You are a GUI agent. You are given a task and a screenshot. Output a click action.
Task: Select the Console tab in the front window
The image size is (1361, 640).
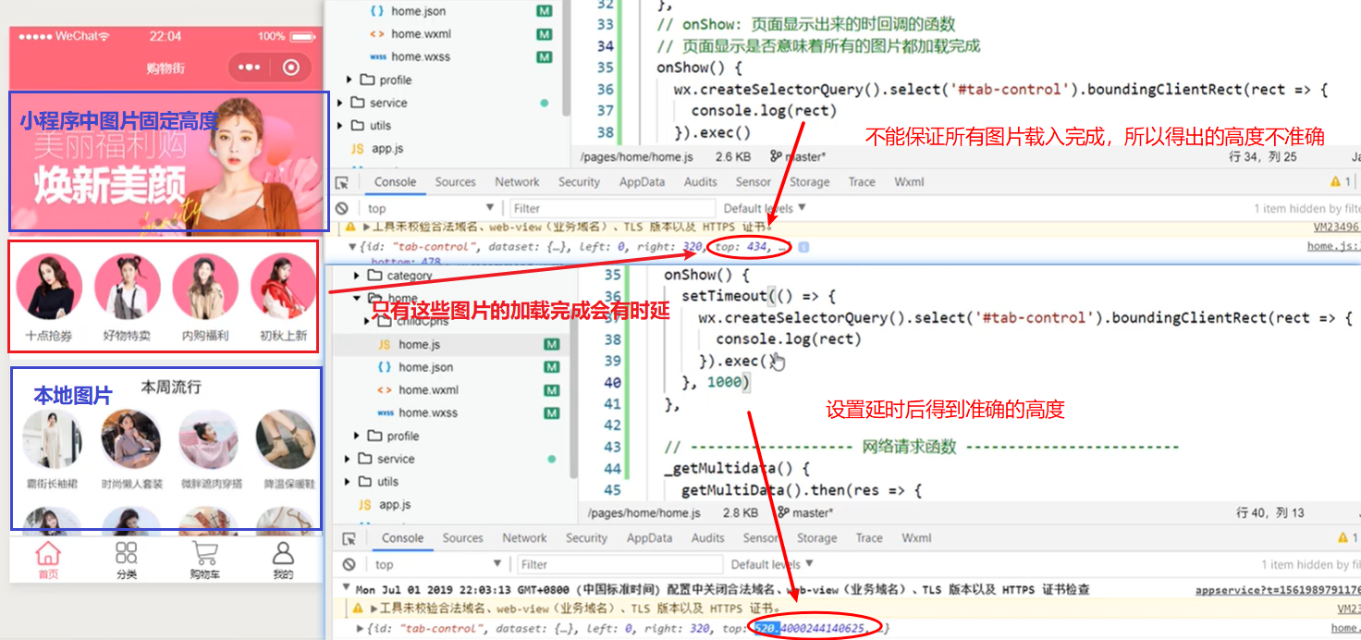click(402, 538)
